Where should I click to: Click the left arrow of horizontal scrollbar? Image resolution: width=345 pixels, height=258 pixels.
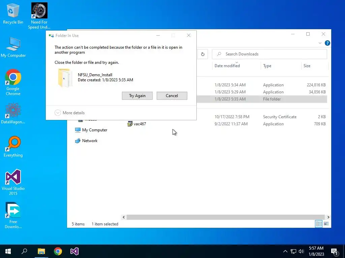tap(124, 217)
